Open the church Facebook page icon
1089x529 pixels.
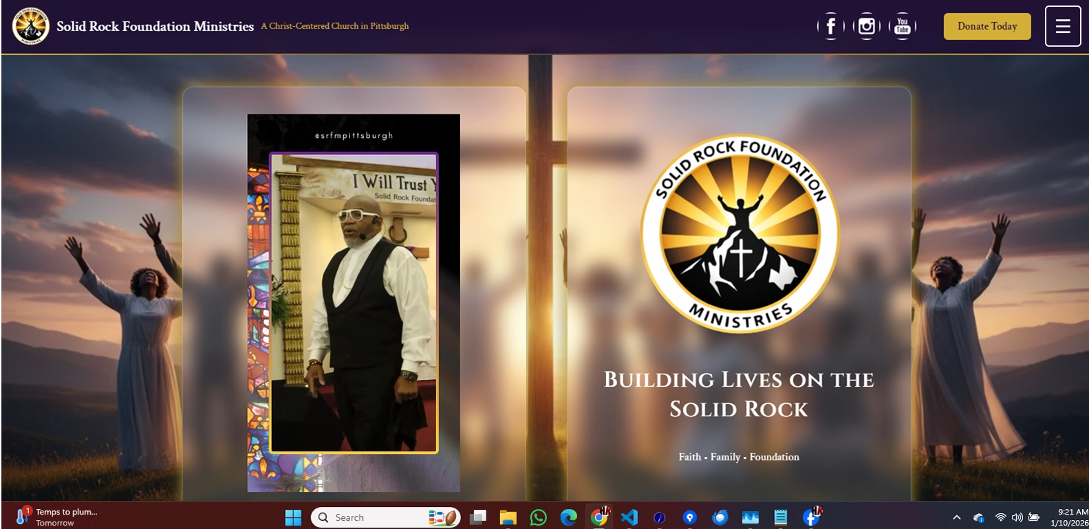point(831,26)
